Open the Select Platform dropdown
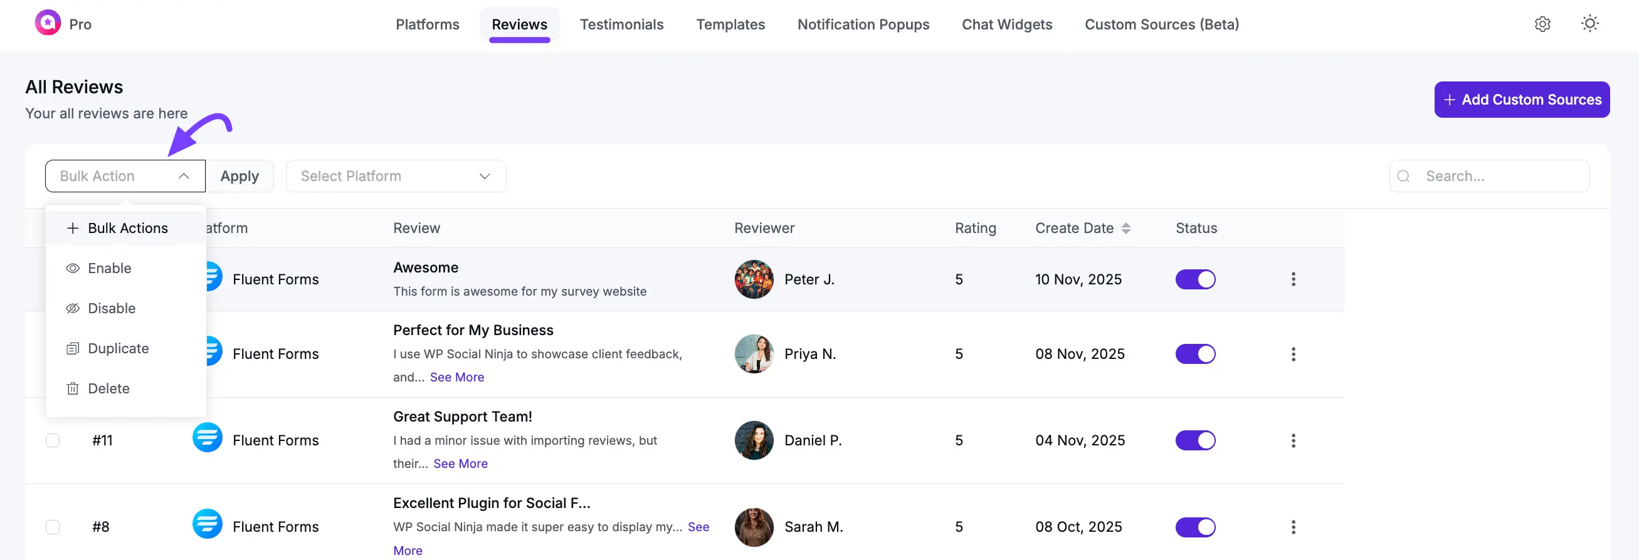Viewport: 1639px width, 560px height. pos(396,176)
